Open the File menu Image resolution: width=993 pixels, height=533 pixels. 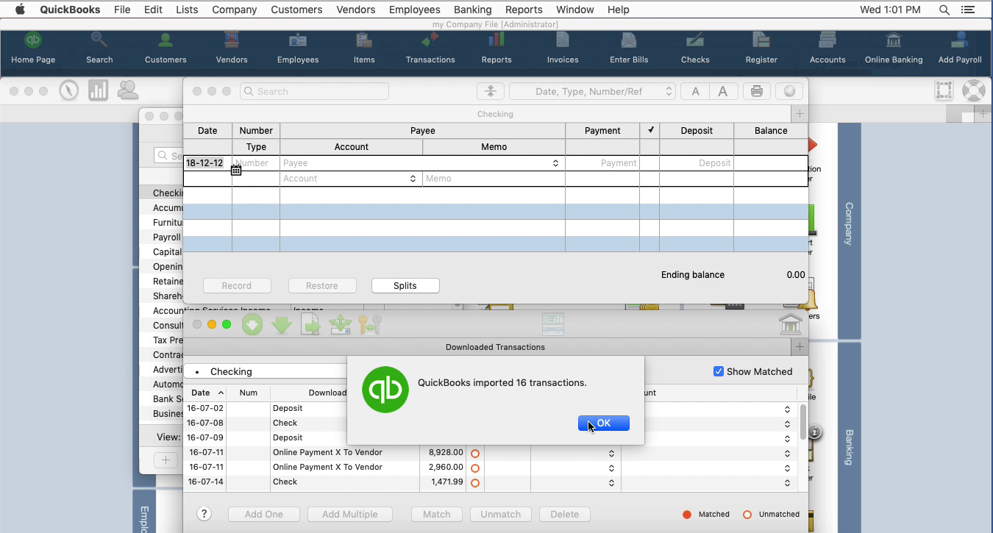coord(122,10)
